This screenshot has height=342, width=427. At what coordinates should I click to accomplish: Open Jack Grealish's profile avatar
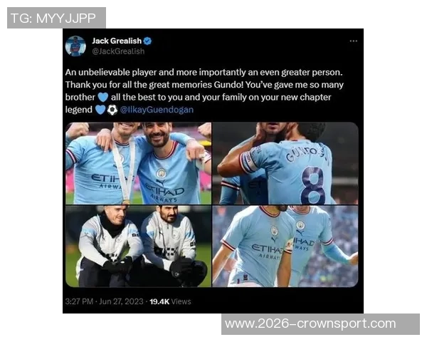[75, 46]
